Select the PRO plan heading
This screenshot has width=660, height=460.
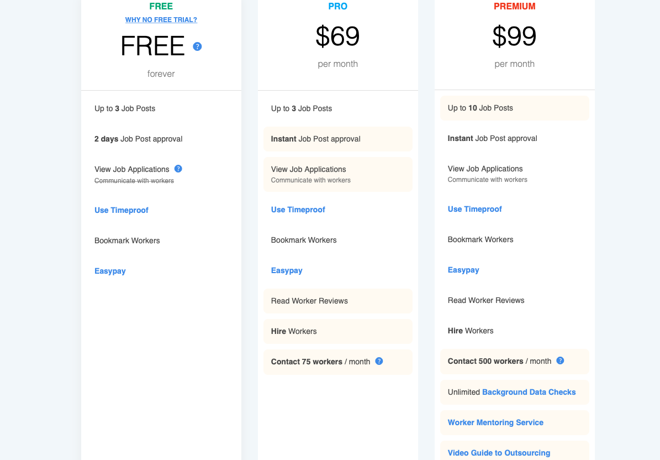tap(338, 7)
